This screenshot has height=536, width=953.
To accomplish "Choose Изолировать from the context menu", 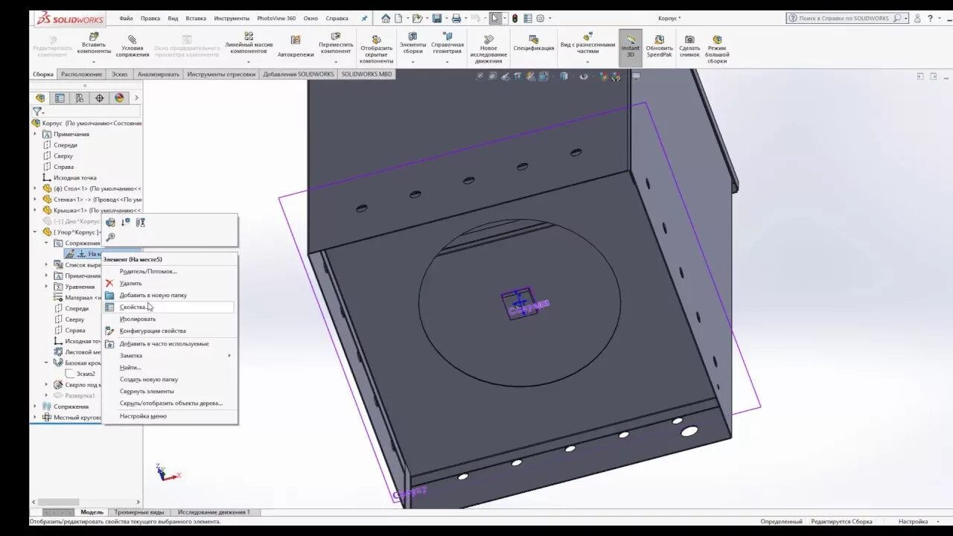I will pyautogui.click(x=136, y=318).
